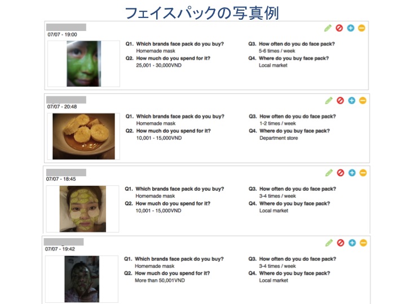This screenshot has height=304, width=406.
Task: Block the 20:48 banana entry using the red icon
Action: tap(340, 101)
